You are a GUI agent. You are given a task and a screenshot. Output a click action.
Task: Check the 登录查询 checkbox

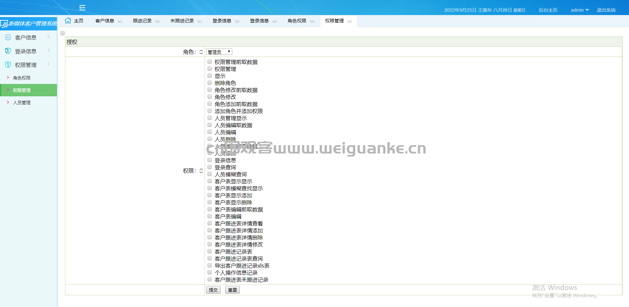pyautogui.click(x=210, y=167)
